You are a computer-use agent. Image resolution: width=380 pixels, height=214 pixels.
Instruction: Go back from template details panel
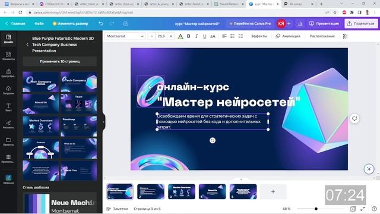coord(27,45)
